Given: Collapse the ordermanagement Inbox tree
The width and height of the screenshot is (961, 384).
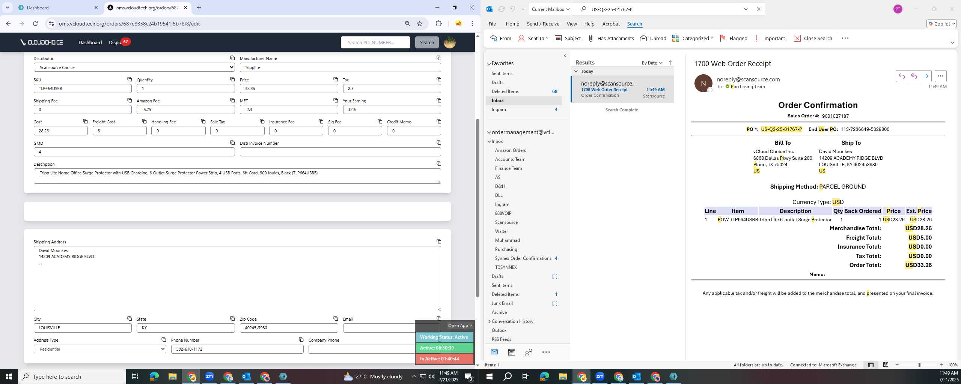Looking at the screenshot, I should click(489, 141).
